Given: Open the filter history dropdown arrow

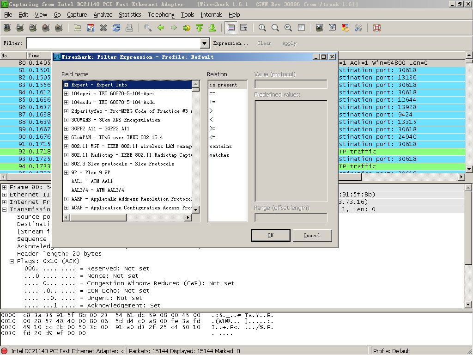Looking at the screenshot, I should click(x=205, y=43).
